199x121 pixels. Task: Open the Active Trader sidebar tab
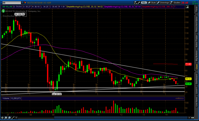[x=197, y=41]
